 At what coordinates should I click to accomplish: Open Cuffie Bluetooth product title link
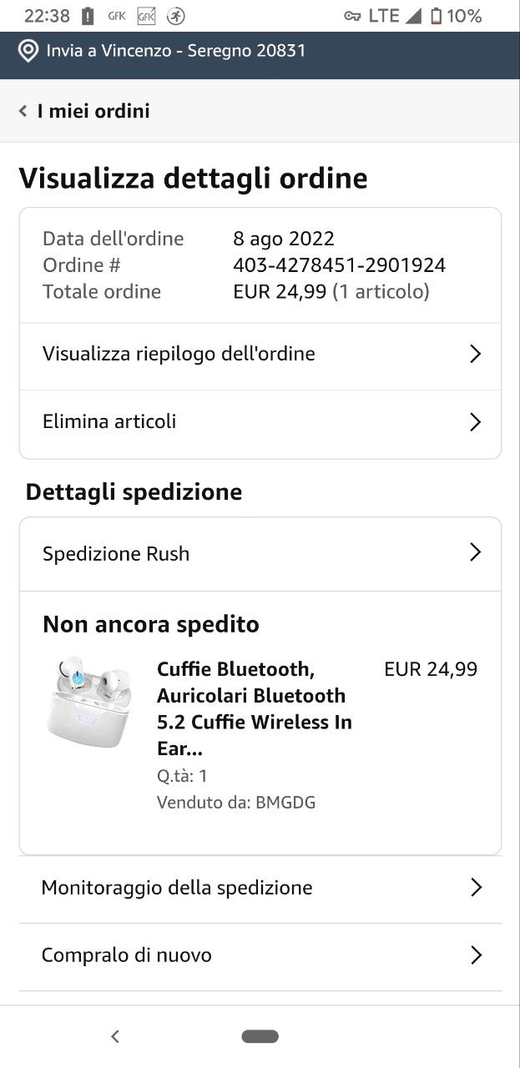[254, 708]
